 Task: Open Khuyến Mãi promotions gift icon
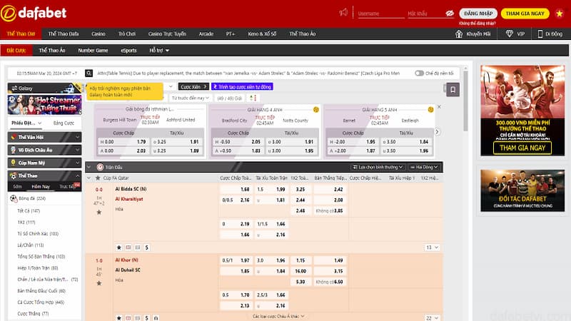click(x=459, y=34)
